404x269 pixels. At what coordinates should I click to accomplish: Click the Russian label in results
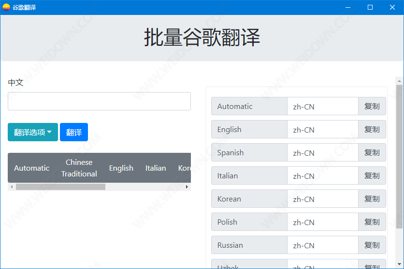(249, 245)
